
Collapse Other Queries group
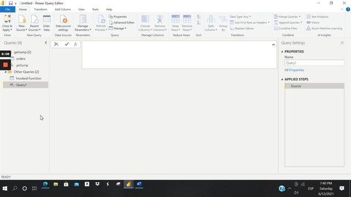[x=5, y=72]
